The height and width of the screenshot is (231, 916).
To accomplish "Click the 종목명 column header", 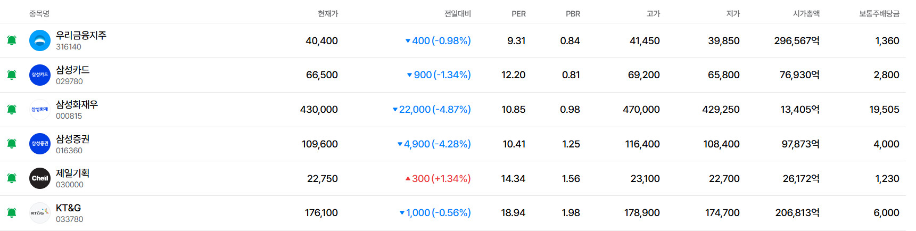I will point(39,14).
